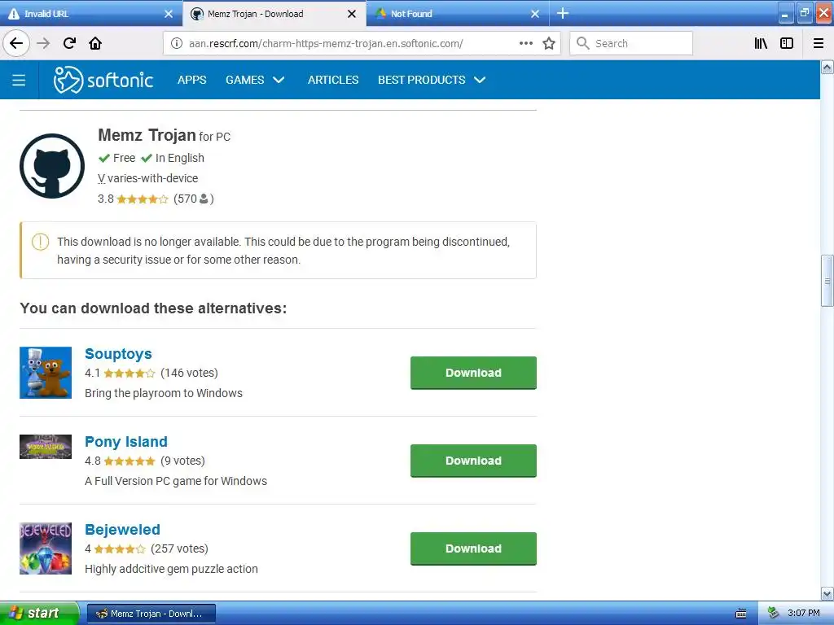Open the Pony Island link

pos(126,441)
